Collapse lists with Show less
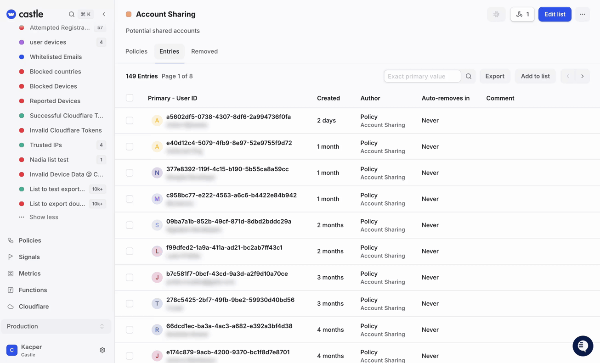The height and width of the screenshot is (363, 600). point(44,217)
